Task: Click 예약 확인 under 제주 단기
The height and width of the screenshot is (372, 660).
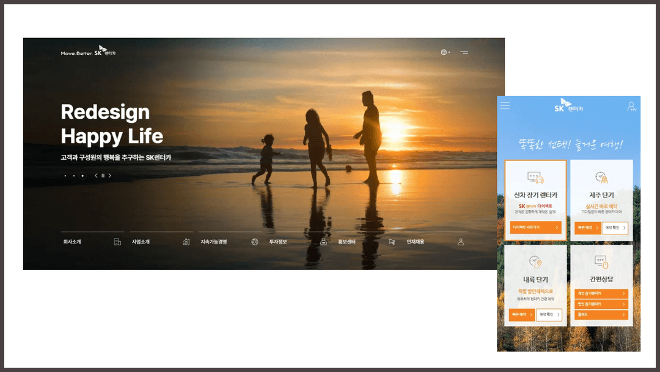Action: click(615, 228)
